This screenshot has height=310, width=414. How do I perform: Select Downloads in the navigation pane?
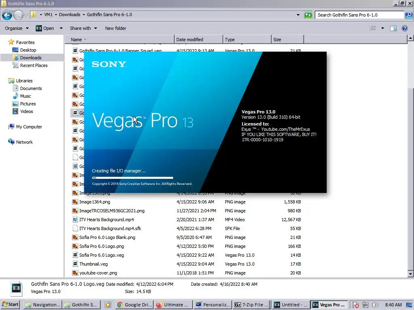pos(27,57)
